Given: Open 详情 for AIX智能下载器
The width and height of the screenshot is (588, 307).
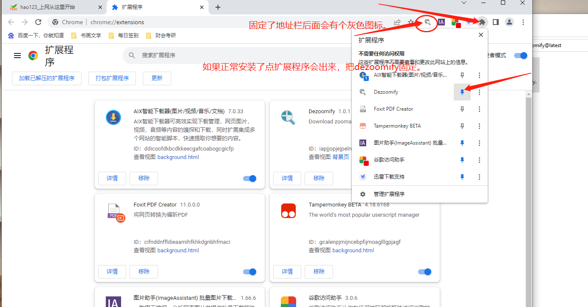Looking at the screenshot, I should point(112,179).
